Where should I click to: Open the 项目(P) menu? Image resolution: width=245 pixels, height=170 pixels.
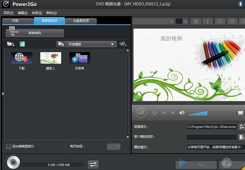coord(8,13)
